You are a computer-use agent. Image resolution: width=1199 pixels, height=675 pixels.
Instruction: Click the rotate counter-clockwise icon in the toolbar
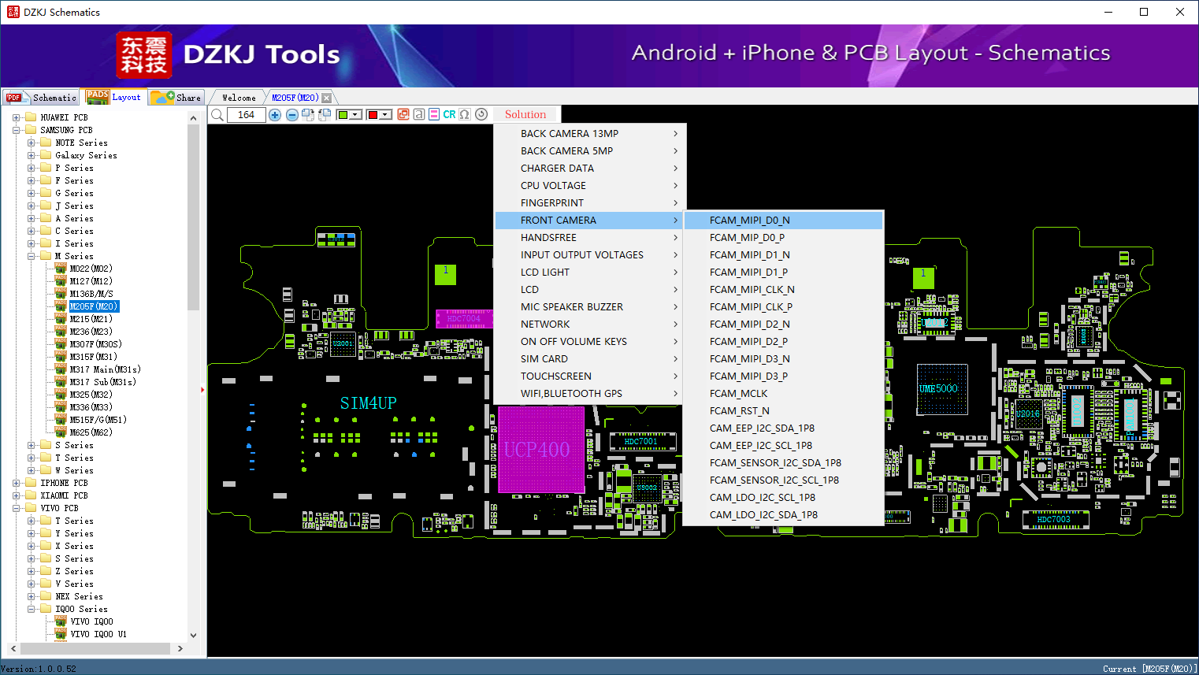pyautogui.click(x=324, y=115)
